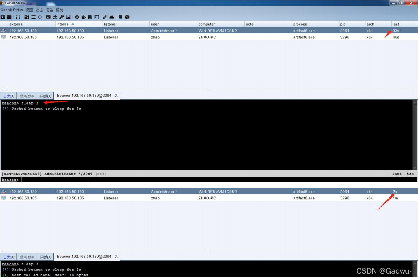This screenshot has height=278, width=418.
Task: Switch to the 日志 tab in upper panel
Action: (7, 96)
